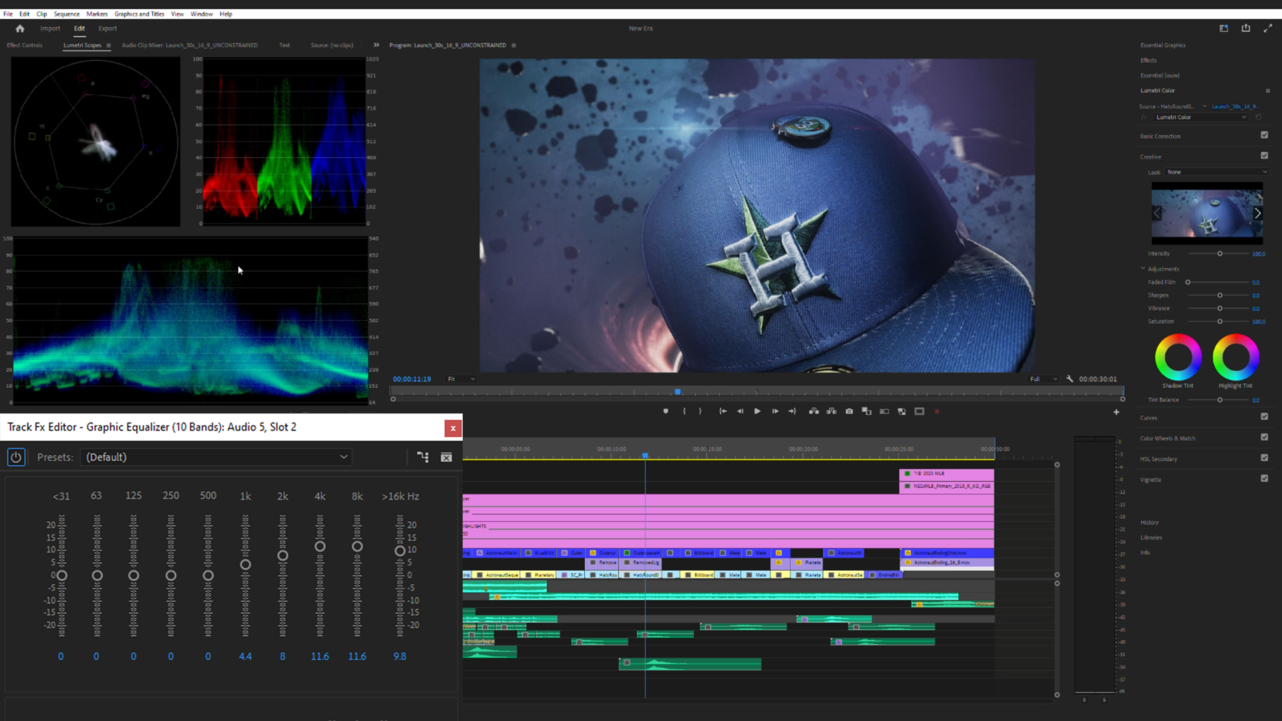
Task: Click the Highlight Tint color wheel
Action: tap(1235, 357)
